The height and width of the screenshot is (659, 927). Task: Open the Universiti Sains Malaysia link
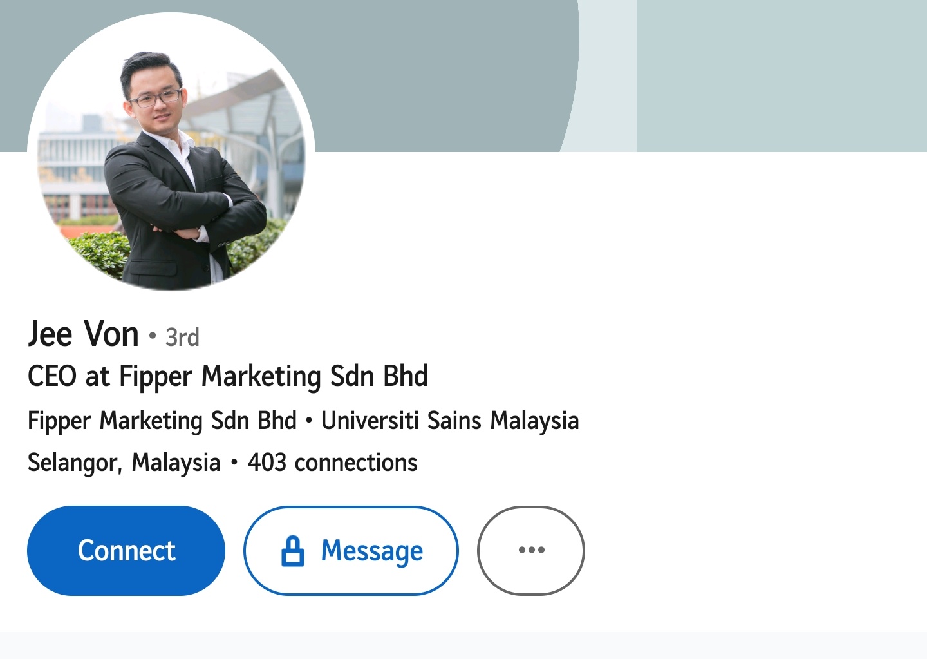click(450, 421)
